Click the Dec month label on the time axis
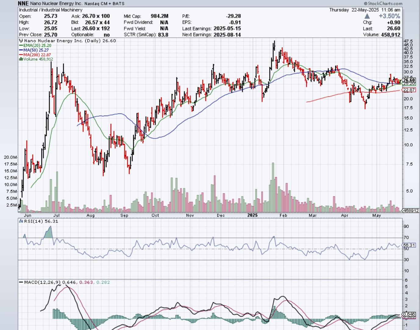Image resolution: width=420 pixels, height=330 pixels. 221,215
